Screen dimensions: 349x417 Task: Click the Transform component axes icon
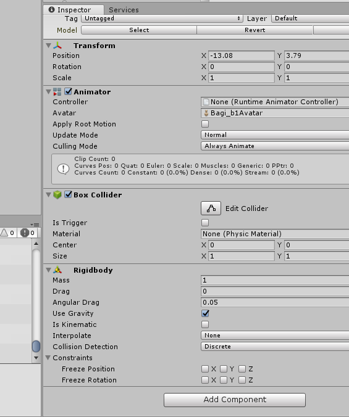(x=57, y=46)
